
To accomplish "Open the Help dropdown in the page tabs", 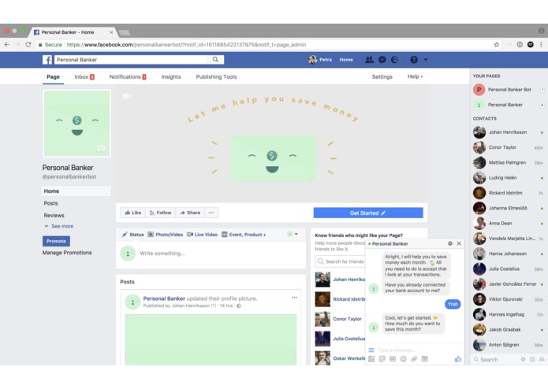I will click(415, 76).
